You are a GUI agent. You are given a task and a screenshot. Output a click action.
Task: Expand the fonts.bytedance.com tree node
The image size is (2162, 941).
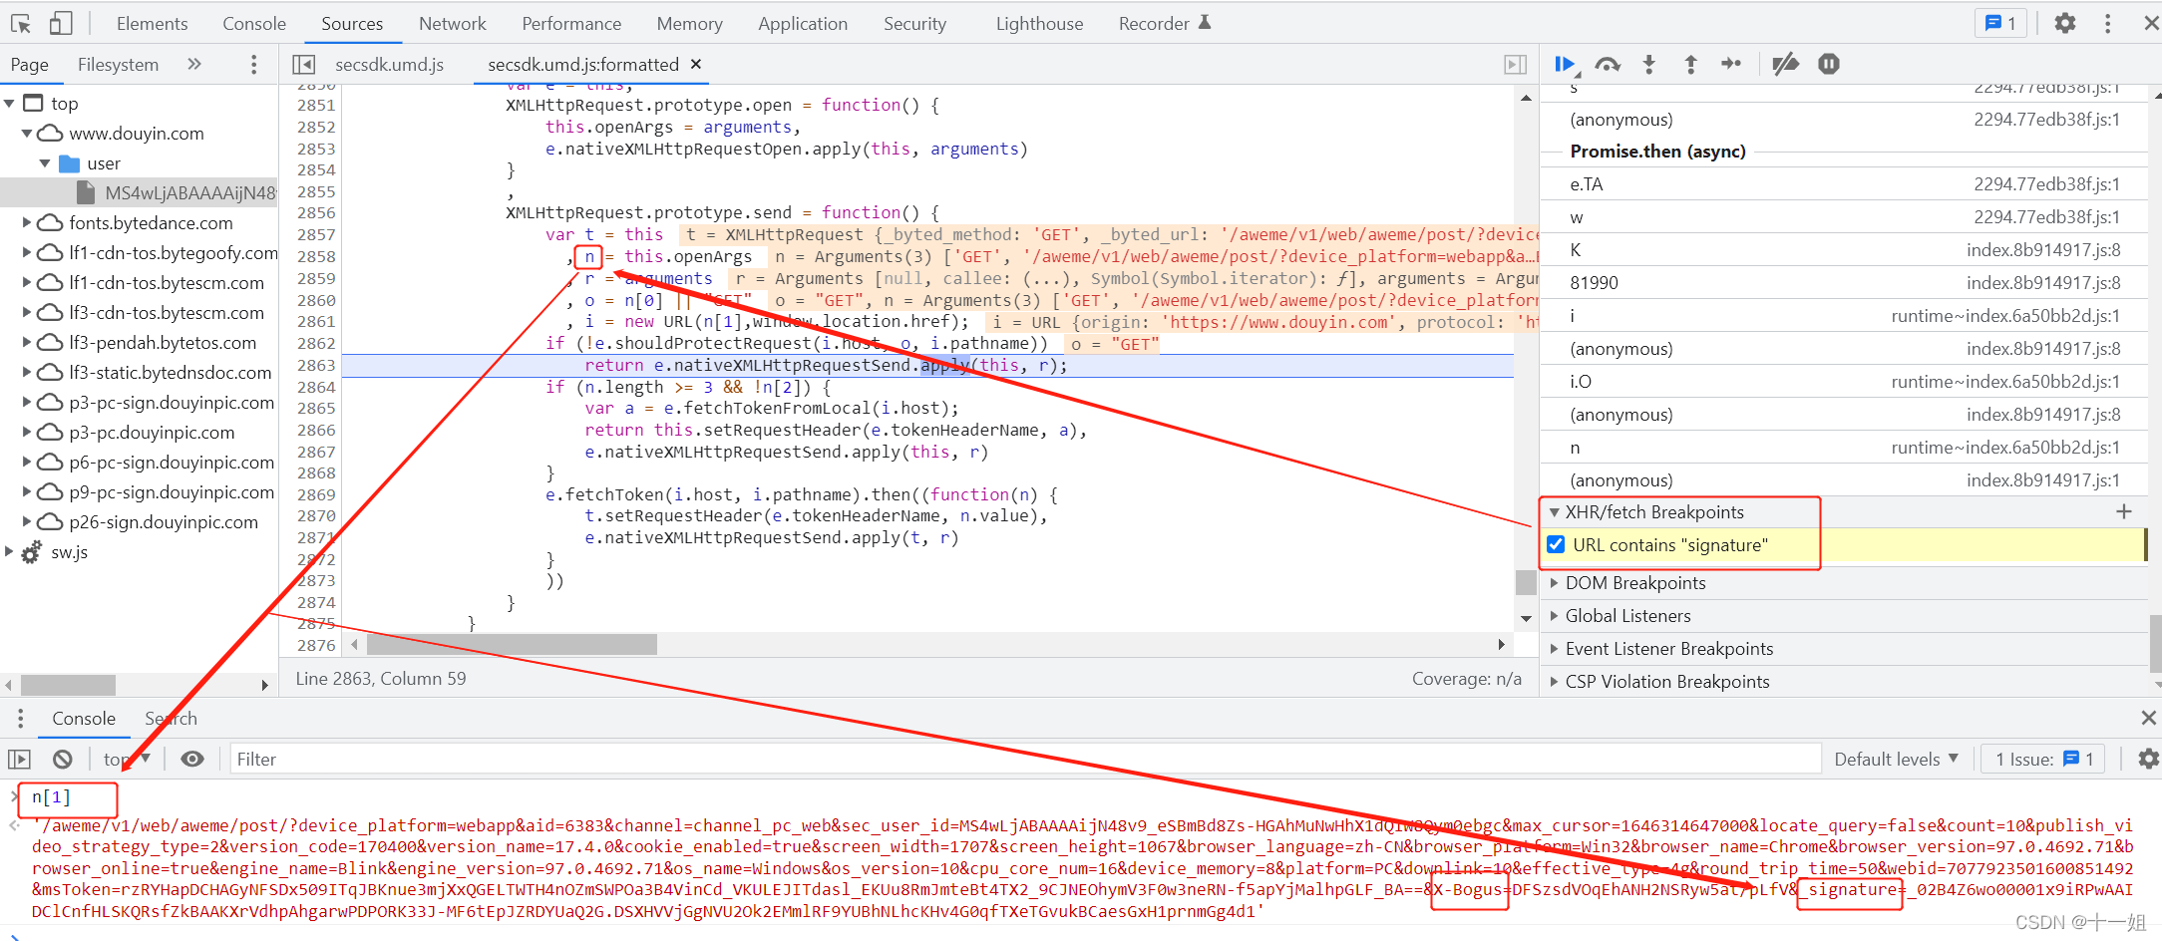point(27,223)
